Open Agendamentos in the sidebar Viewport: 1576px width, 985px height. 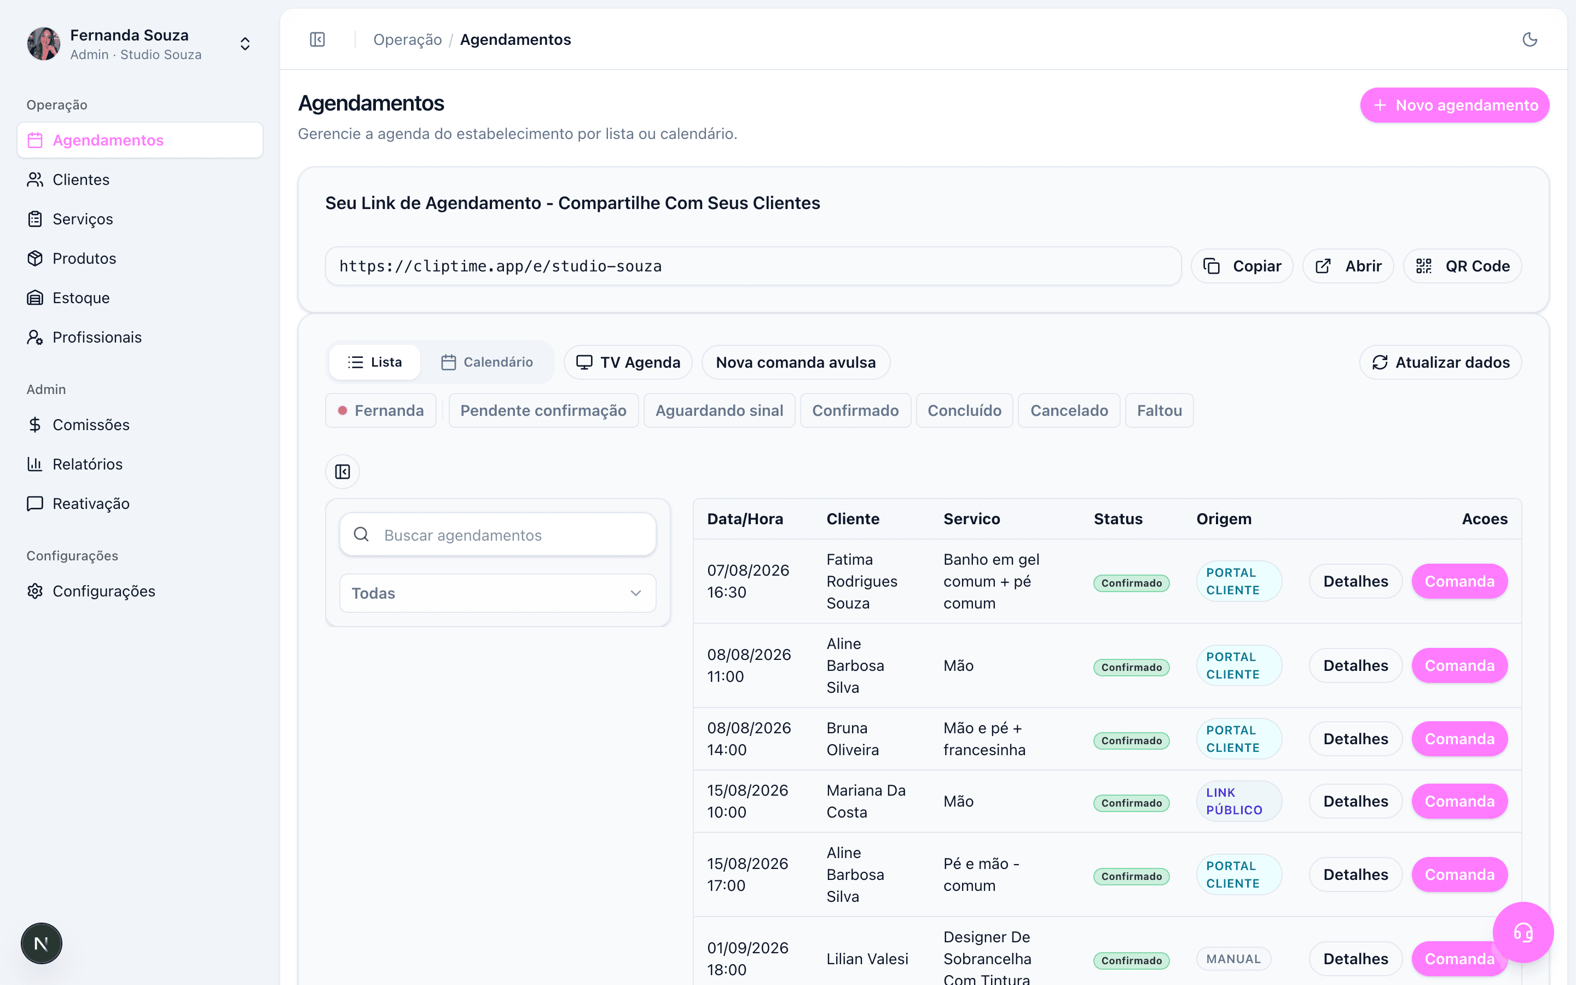[140, 140]
